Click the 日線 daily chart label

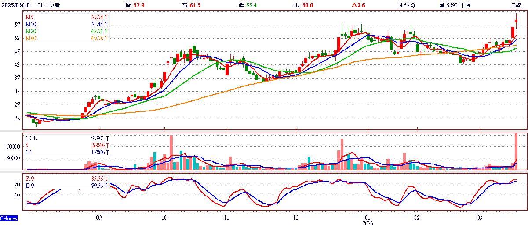click(516, 5)
